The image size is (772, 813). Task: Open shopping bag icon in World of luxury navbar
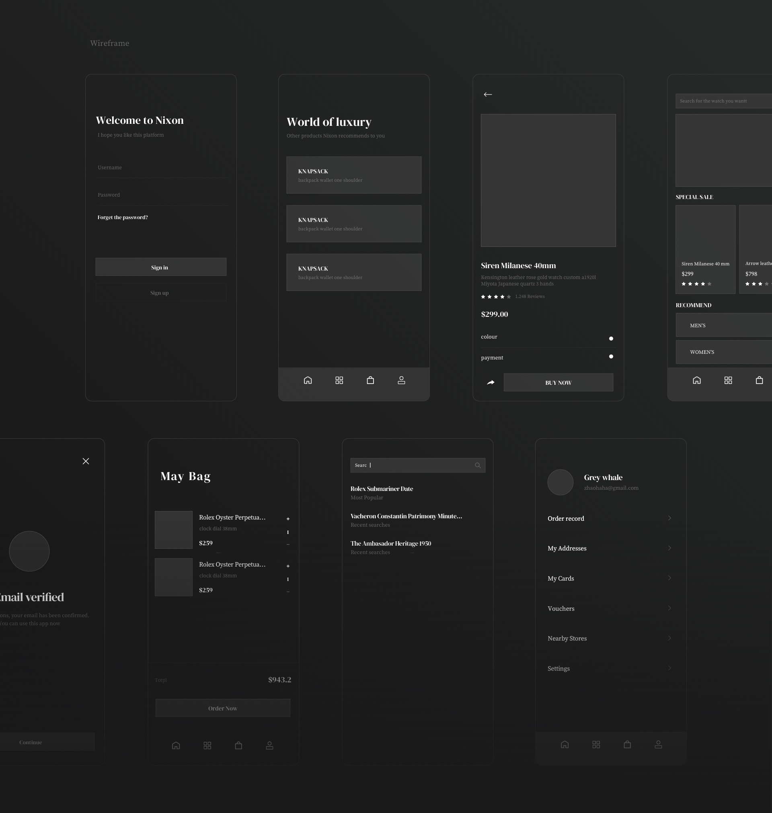coord(370,380)
